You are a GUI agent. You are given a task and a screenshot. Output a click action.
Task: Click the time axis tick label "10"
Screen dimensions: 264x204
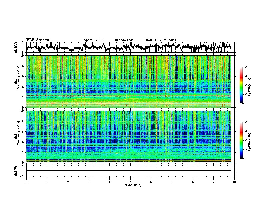pyautogui.click(x=234, y=182)
